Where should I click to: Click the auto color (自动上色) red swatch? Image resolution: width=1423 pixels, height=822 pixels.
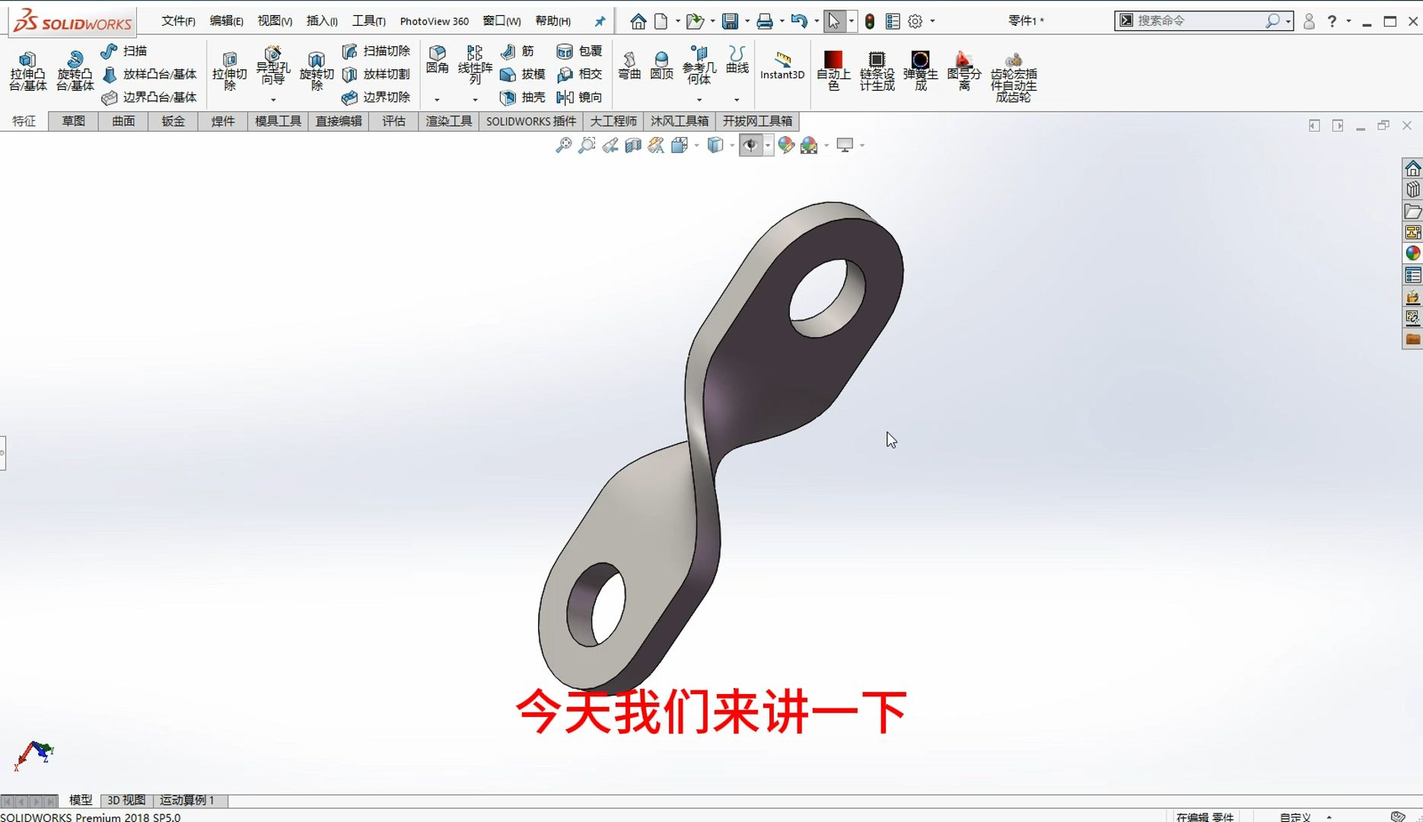(x=833, y=71)
